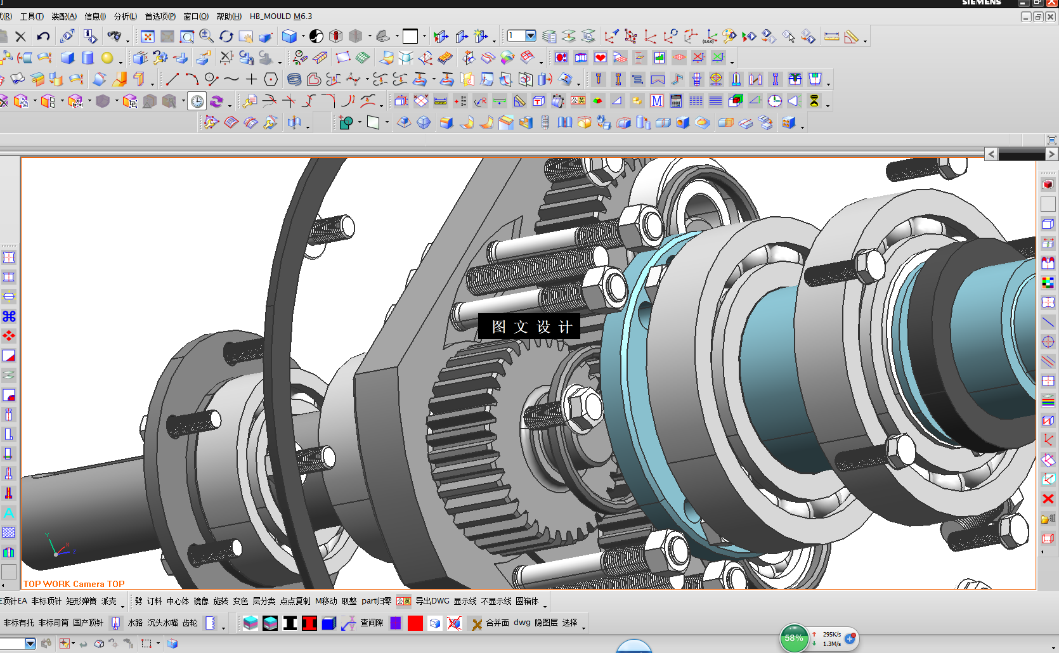Toggle the selection filter rectangle icon

[146, 643]
